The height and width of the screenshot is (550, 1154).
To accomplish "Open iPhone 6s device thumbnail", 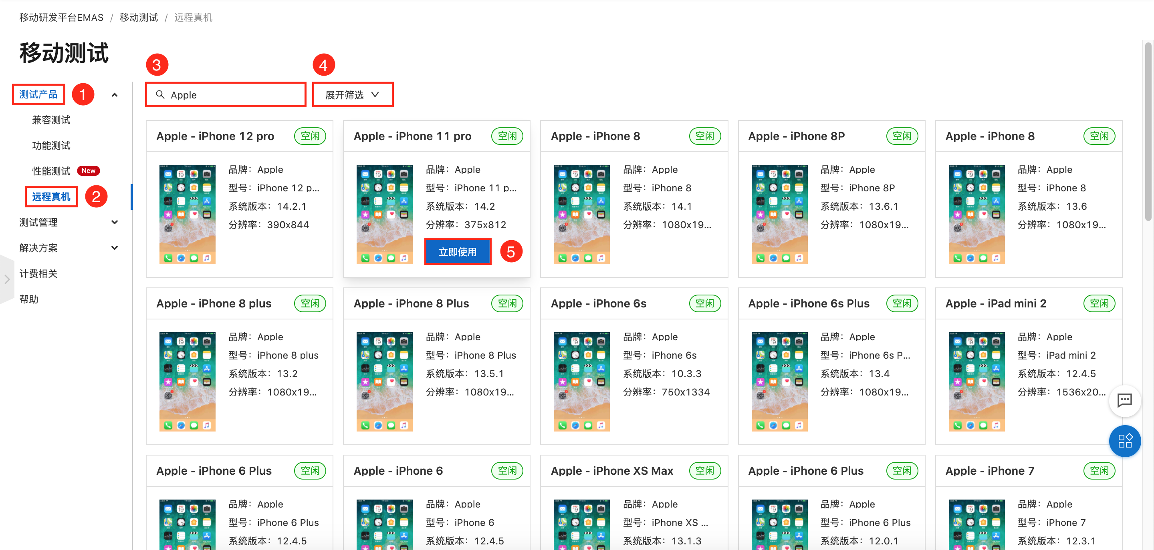I will pyautogui.click(x=581, y=382).
